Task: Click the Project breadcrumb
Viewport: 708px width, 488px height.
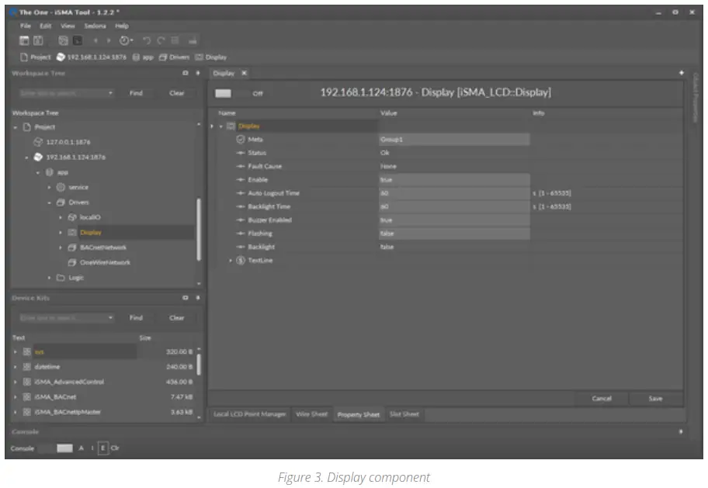Action: click(36, 57)
